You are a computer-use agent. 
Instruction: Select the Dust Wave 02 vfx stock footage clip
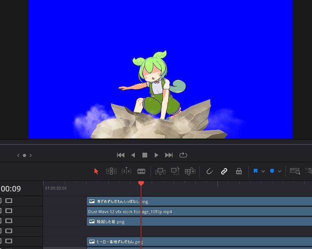click(x=199, y=211)
